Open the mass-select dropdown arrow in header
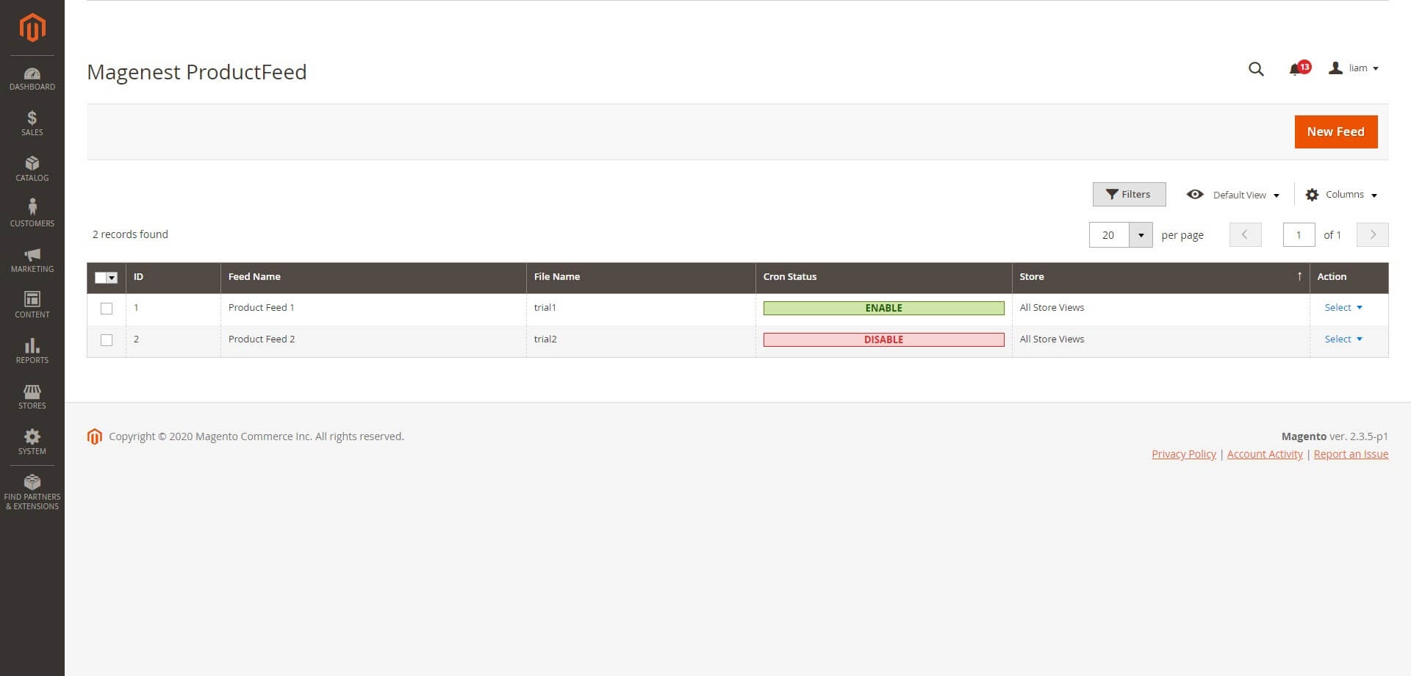This screenshot has height=676, width=1411. [112, 278]
